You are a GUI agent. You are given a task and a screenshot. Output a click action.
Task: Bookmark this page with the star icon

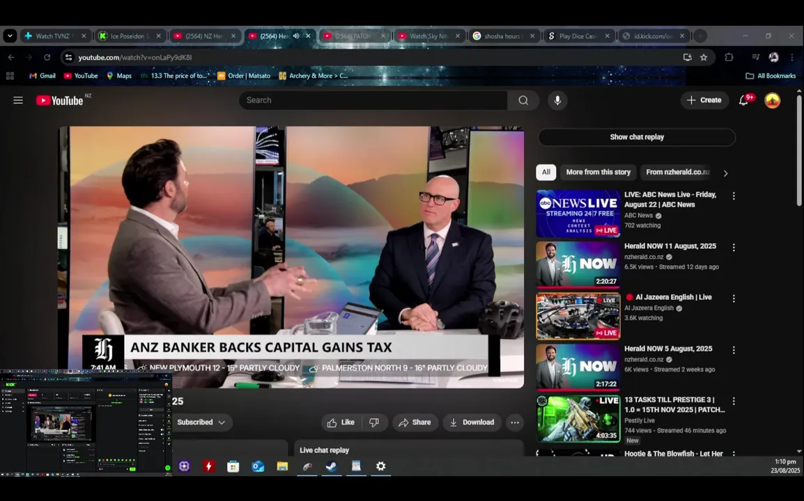pyautogui.click(x=704, y=57)
